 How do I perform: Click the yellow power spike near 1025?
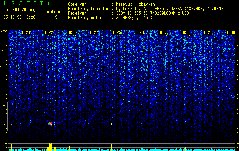click(x=111, y=146)
